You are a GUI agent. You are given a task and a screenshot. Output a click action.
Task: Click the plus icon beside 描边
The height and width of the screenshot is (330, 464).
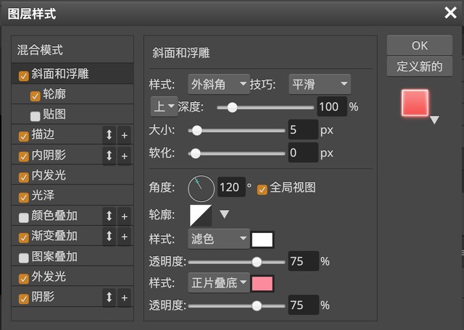124,135
